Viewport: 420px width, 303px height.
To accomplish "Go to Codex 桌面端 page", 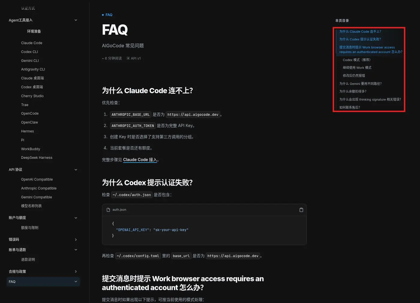I will tap(32, 87).
